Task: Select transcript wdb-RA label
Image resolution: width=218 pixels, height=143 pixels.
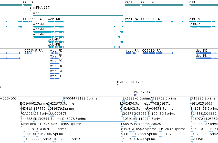Action: [54, 39]
